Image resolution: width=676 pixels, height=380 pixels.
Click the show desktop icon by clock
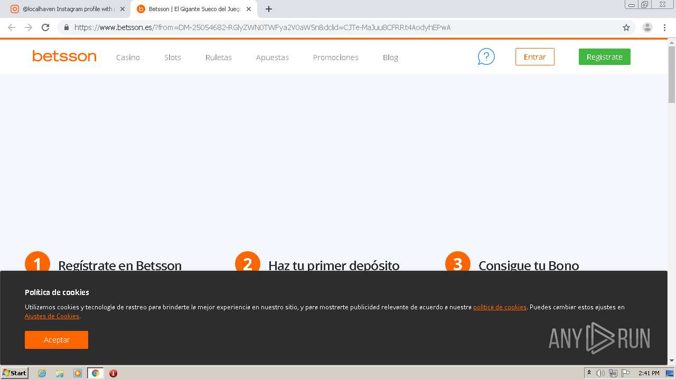click(670, 373)
